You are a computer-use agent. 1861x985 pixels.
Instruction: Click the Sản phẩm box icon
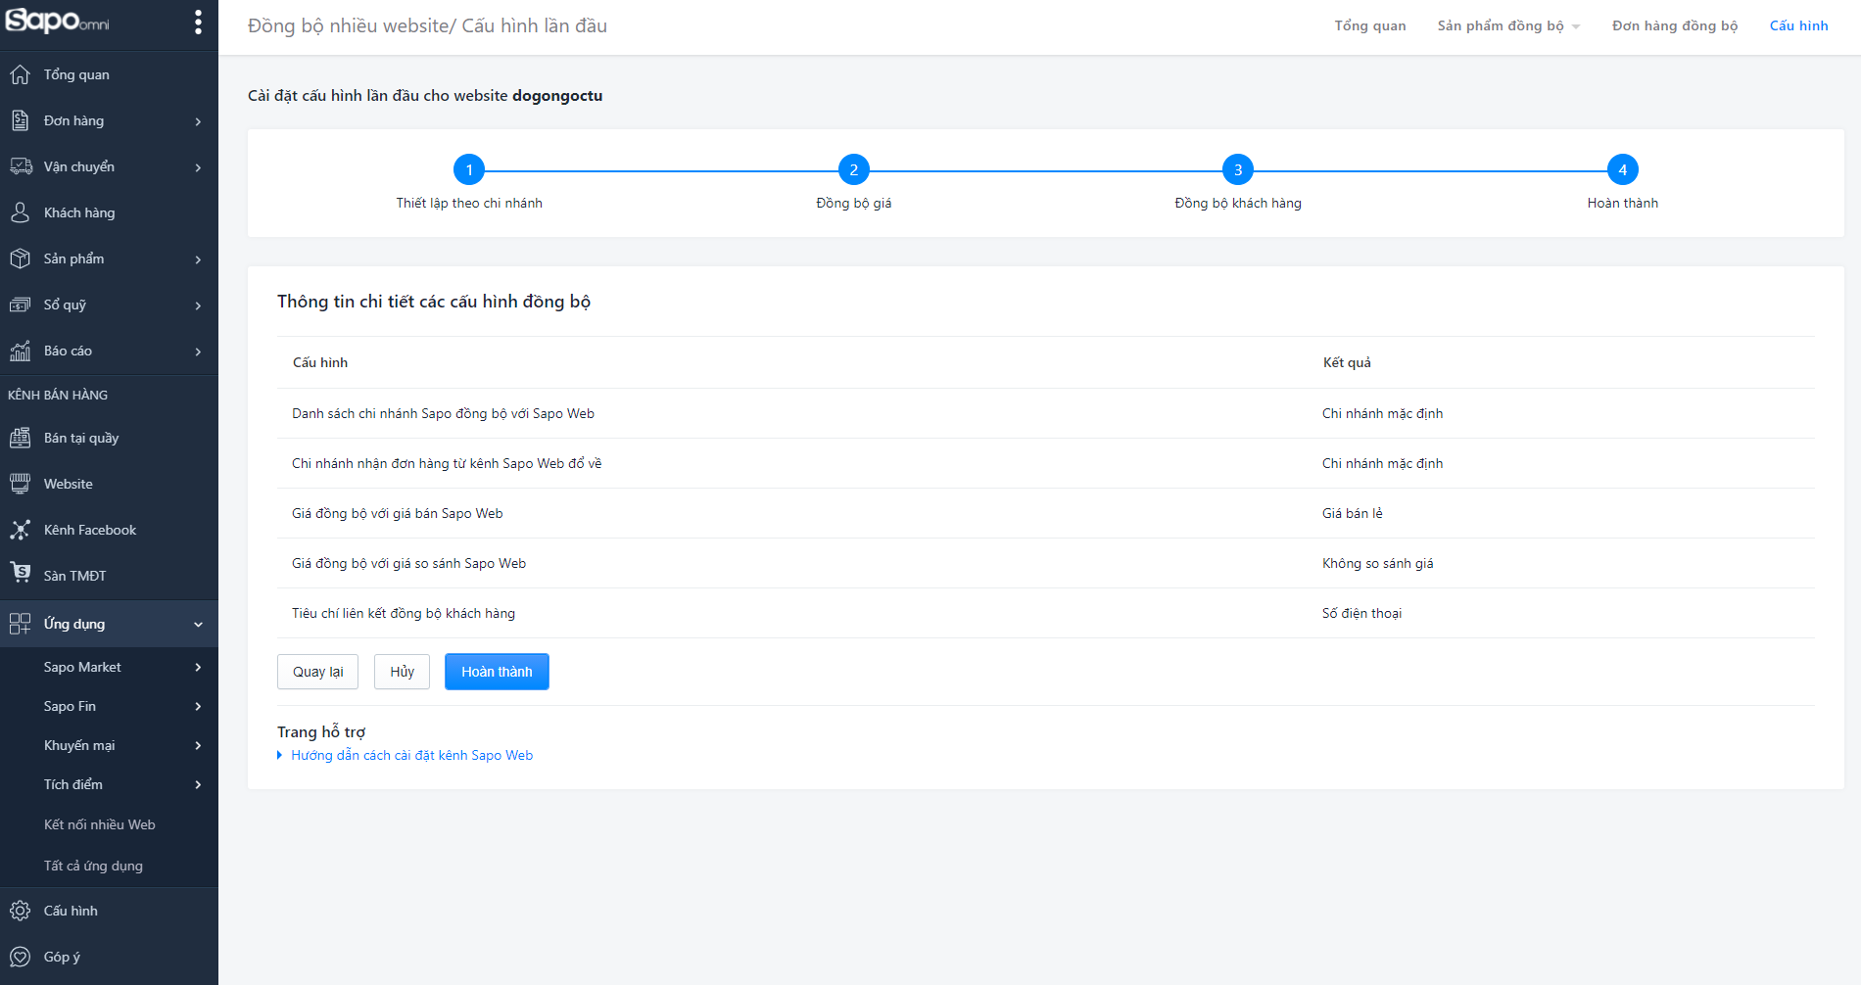[21, 258]
